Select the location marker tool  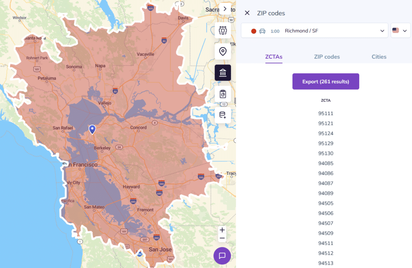(x=222, y=52)
